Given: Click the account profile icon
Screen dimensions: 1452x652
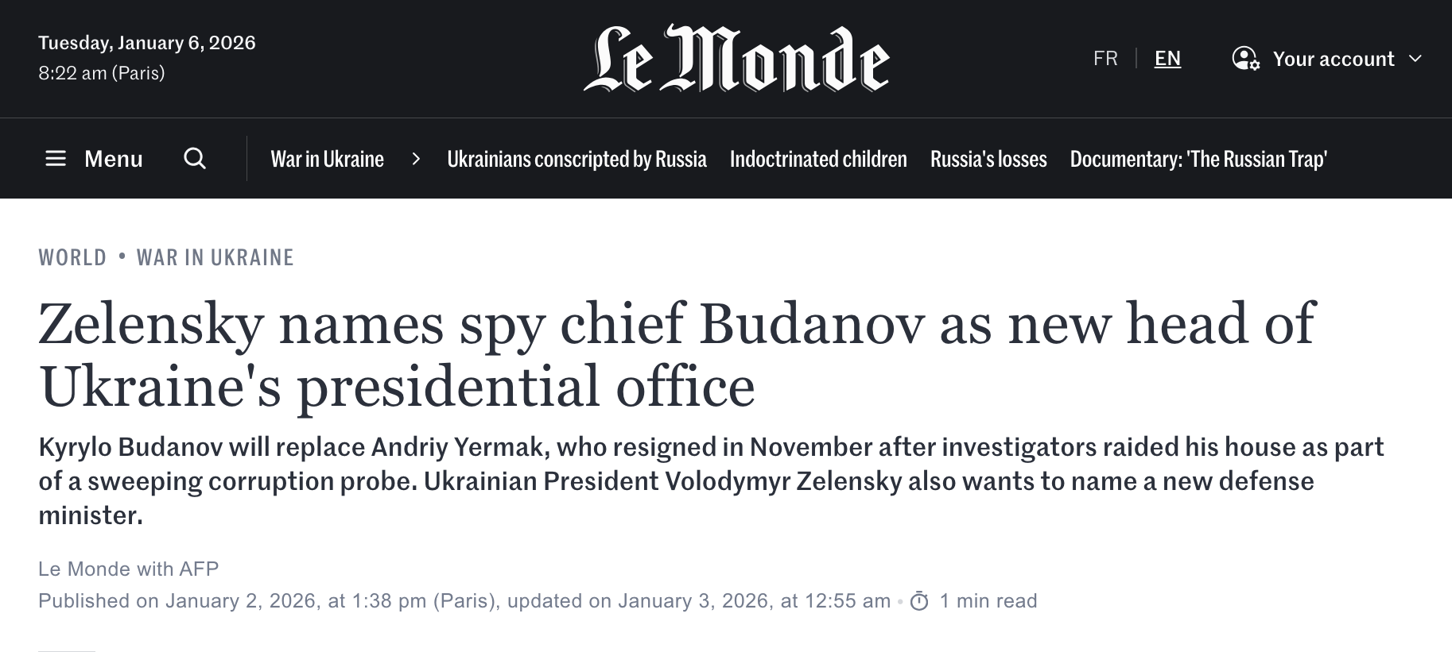Looking at the screenshot, I should [x=1245, y=59].
